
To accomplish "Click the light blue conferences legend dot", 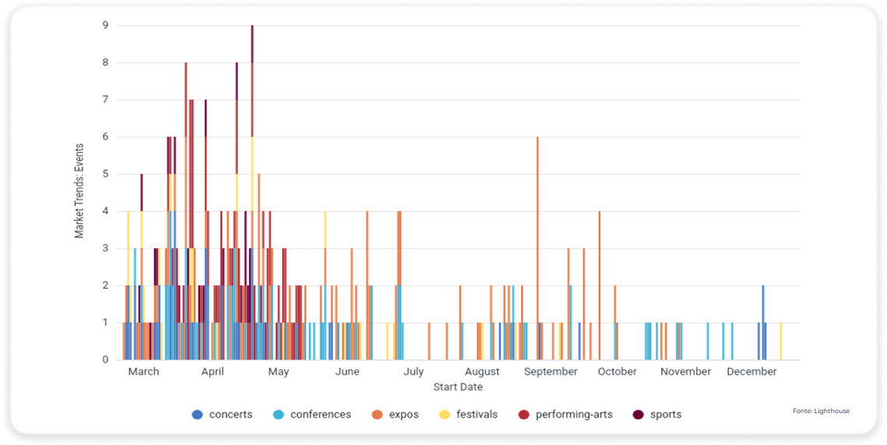I will (279, 415).
